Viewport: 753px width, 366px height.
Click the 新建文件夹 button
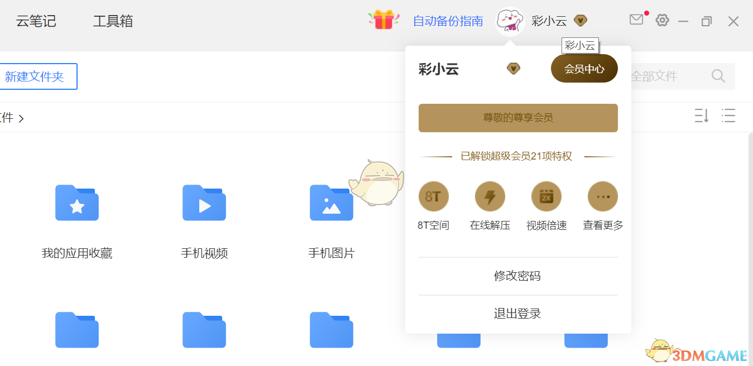[x=35, y=76]
